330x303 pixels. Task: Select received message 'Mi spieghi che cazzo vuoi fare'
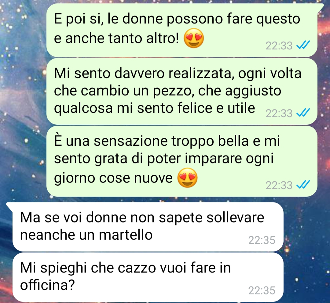tap(148, 277)
